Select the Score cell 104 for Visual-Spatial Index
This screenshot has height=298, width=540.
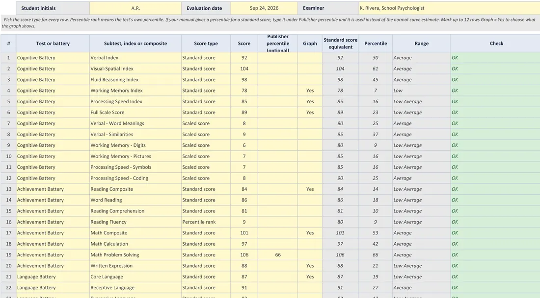(x=244, y=69)
